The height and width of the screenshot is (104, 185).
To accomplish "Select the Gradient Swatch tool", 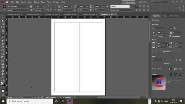I will click(x=3, y=61).
